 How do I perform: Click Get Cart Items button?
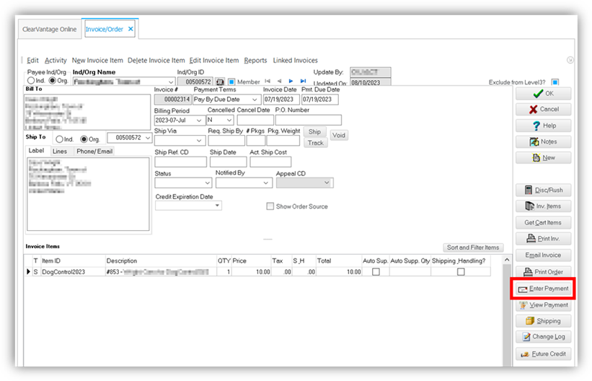[543, 223]
